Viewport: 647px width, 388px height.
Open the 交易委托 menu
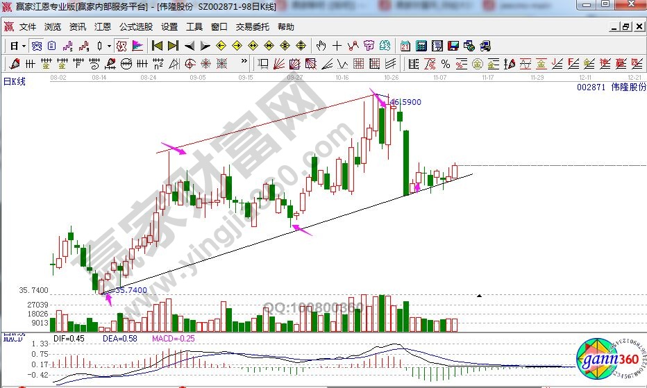[x=253, y=27]
